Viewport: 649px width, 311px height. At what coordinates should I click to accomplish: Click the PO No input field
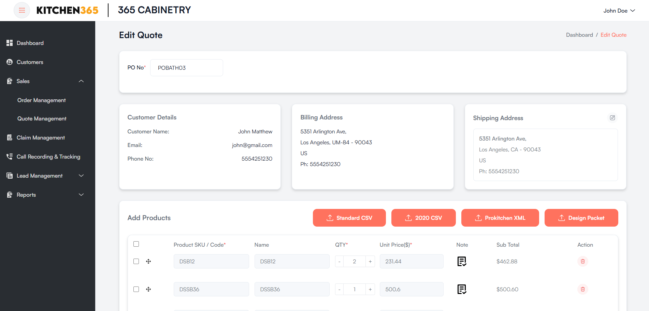(186, 68)
